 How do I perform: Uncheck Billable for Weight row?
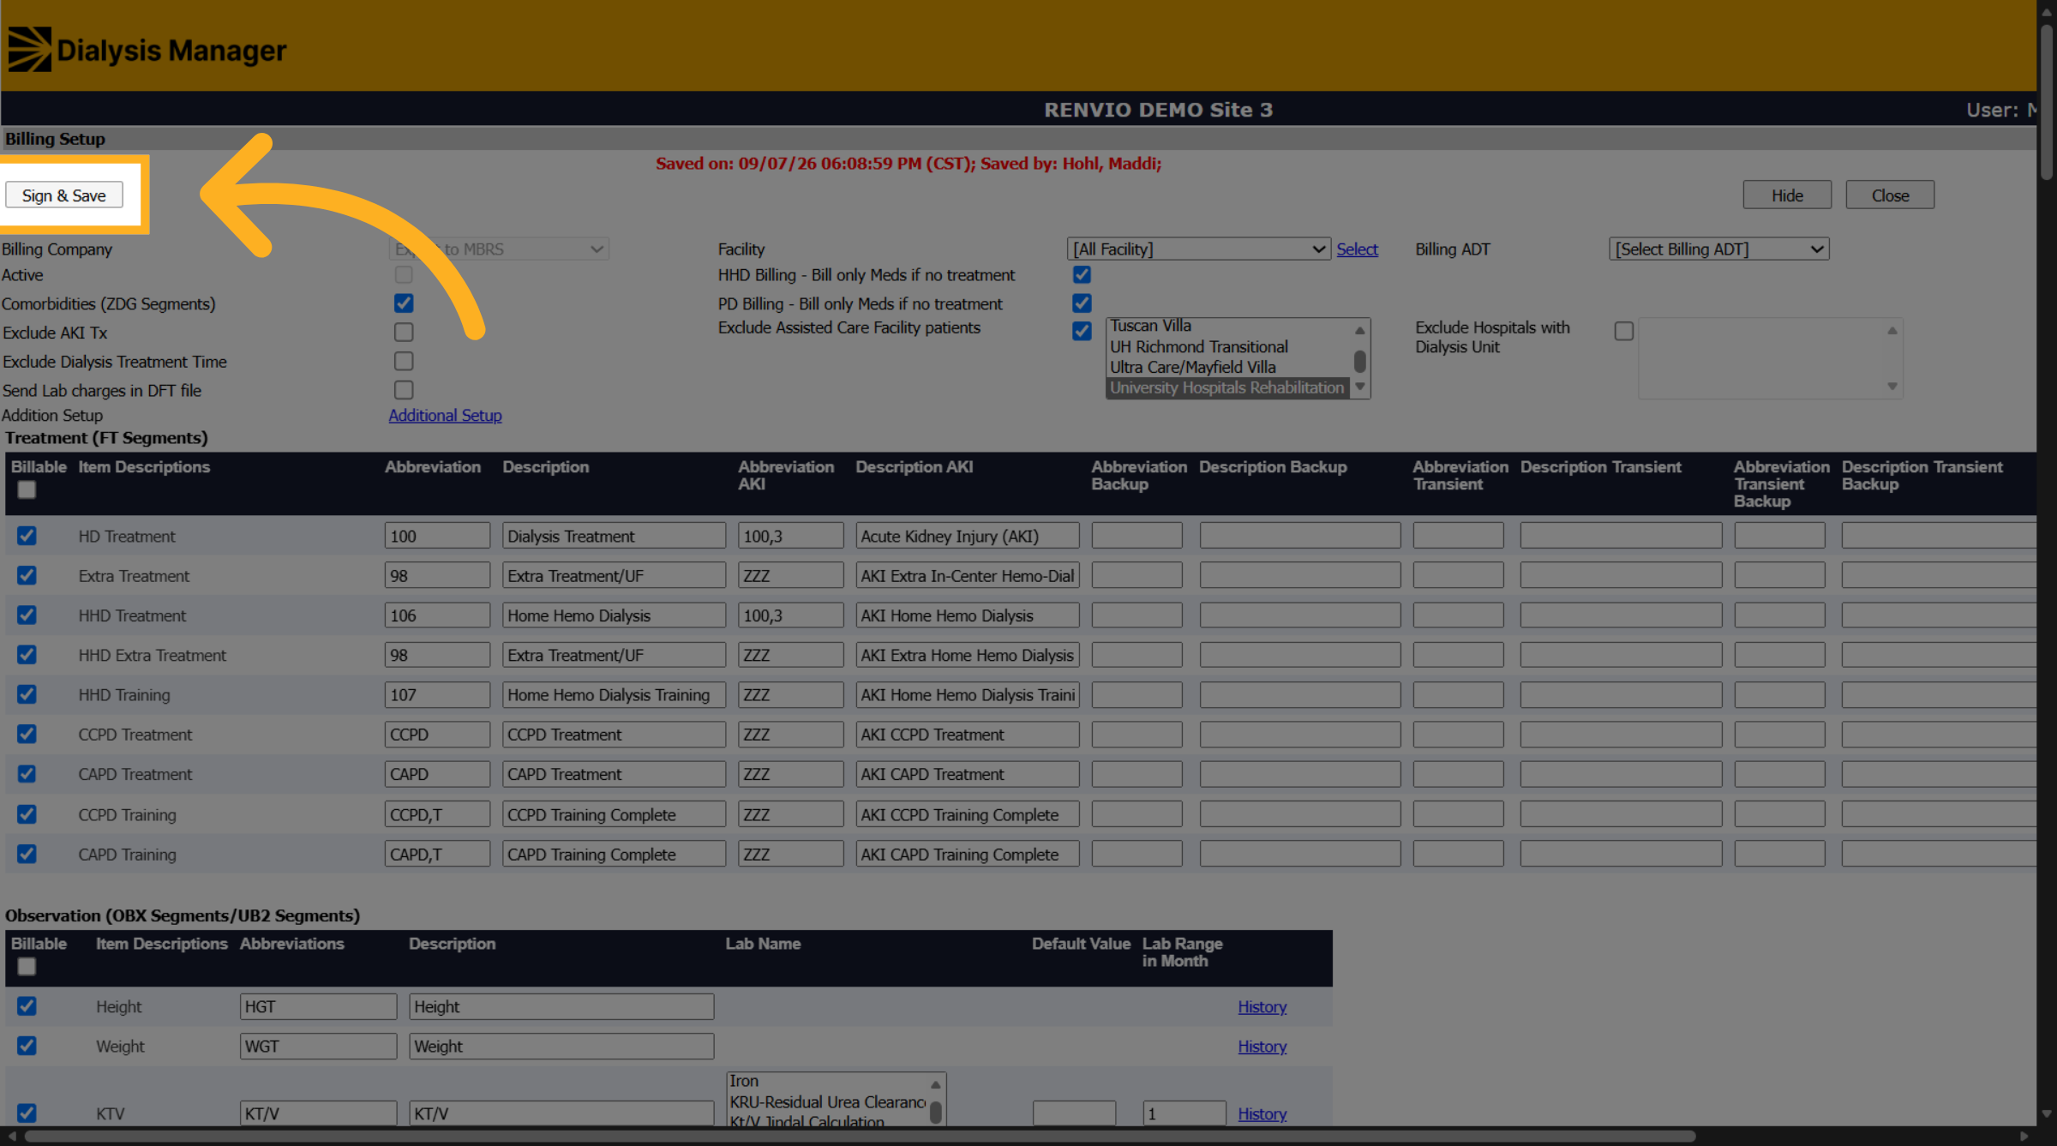[x=27, y=1046]
